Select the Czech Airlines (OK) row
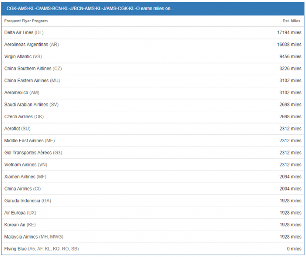The width and height of the screenshot is (306, 257). point(153,117)
